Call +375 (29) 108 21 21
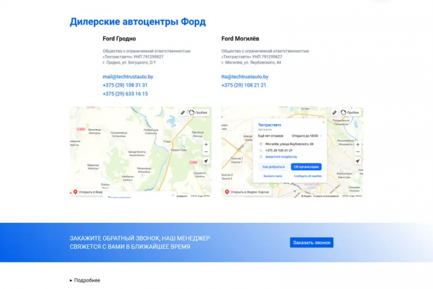 pyautogui.click(x=244, y=85)
